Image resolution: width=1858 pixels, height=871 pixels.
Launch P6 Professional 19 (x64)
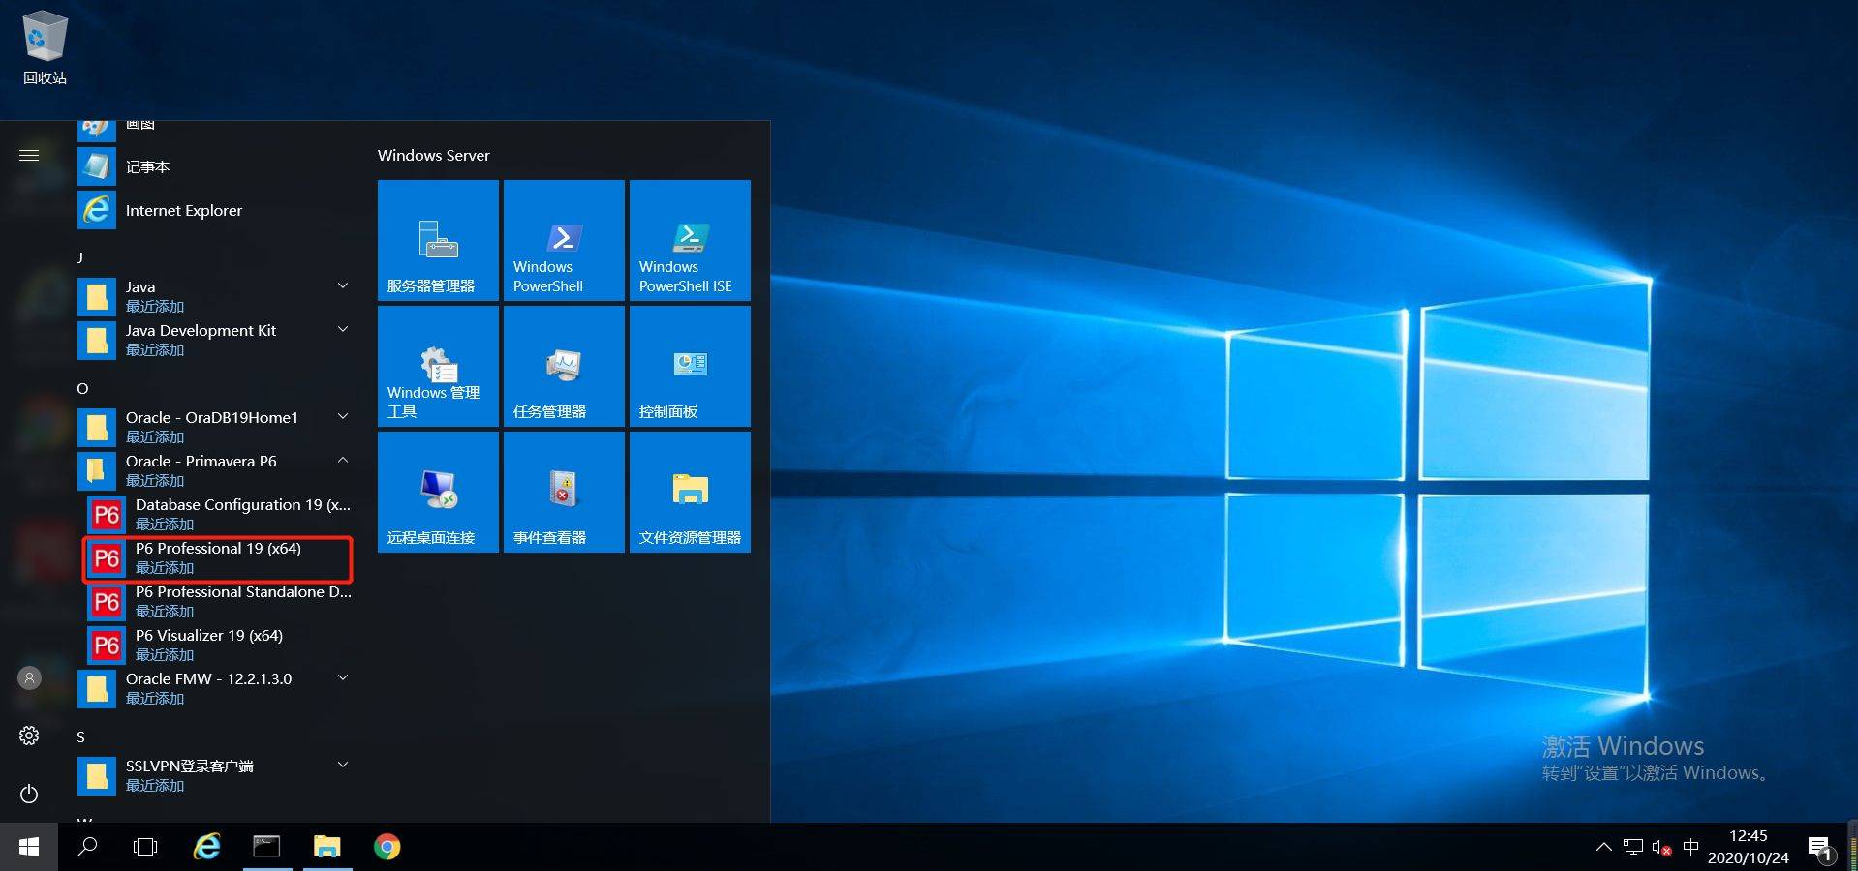click(220, 557)
